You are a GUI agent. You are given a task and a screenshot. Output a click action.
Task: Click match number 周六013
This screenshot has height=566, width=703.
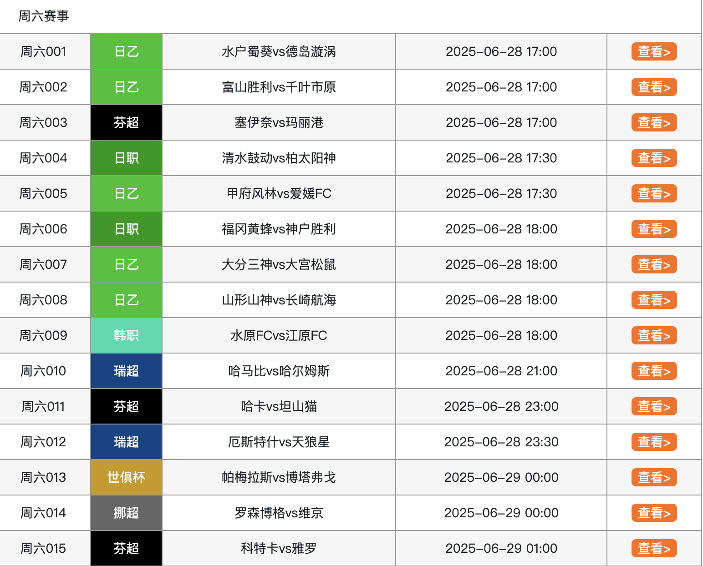(x=43, y=477)
